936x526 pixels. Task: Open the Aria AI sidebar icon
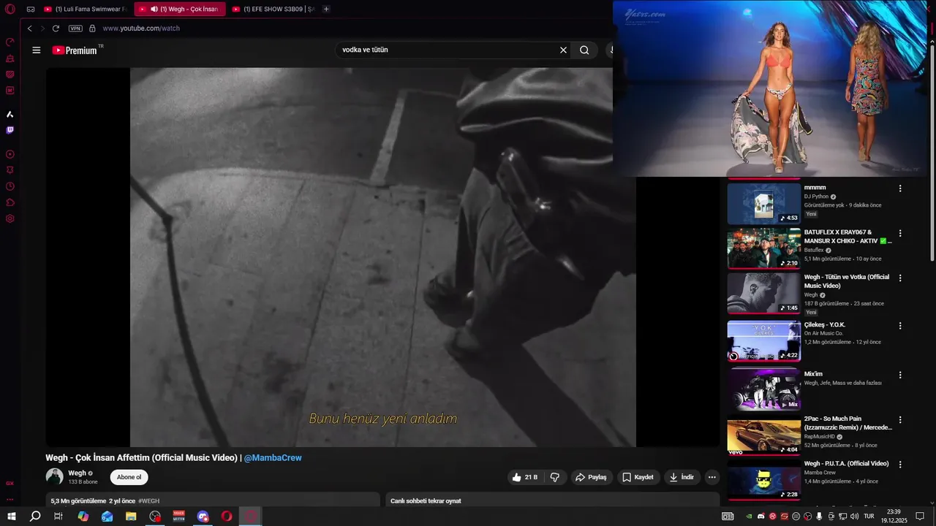(10, 114)
